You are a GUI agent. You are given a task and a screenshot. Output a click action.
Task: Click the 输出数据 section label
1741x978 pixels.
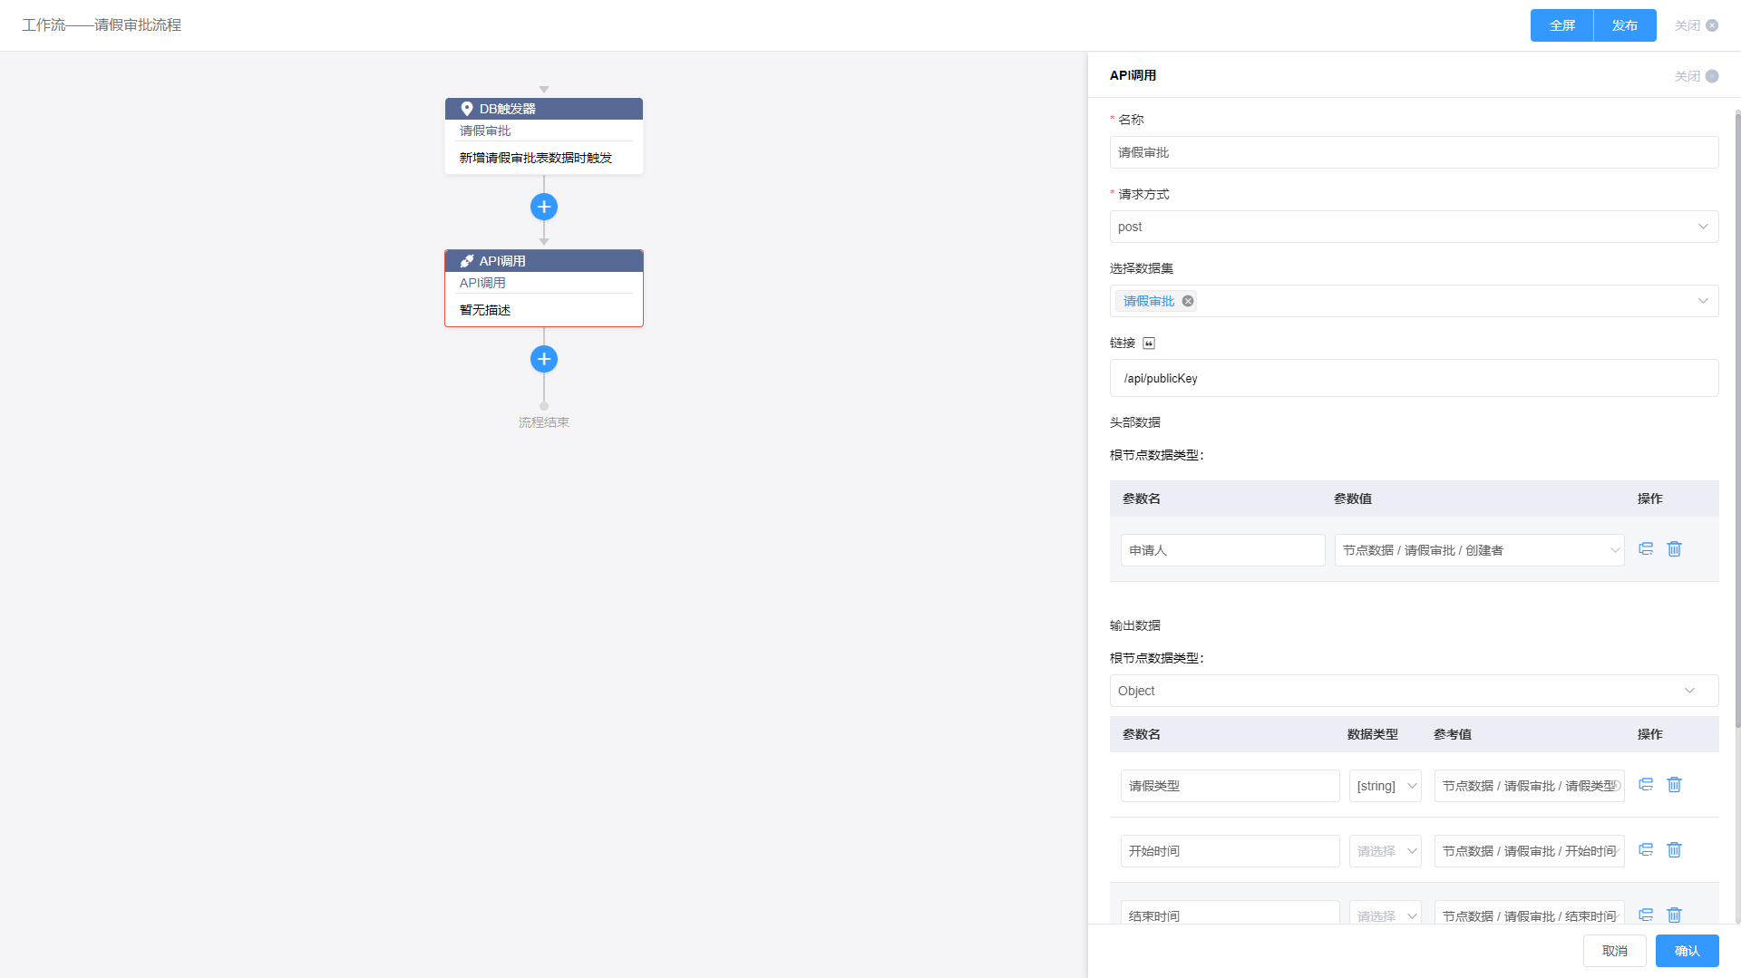(x=1135, y=625)
